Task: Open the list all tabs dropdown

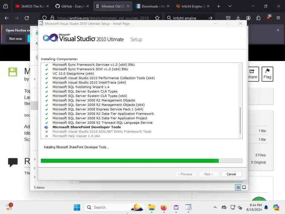Action: (230, 6)
